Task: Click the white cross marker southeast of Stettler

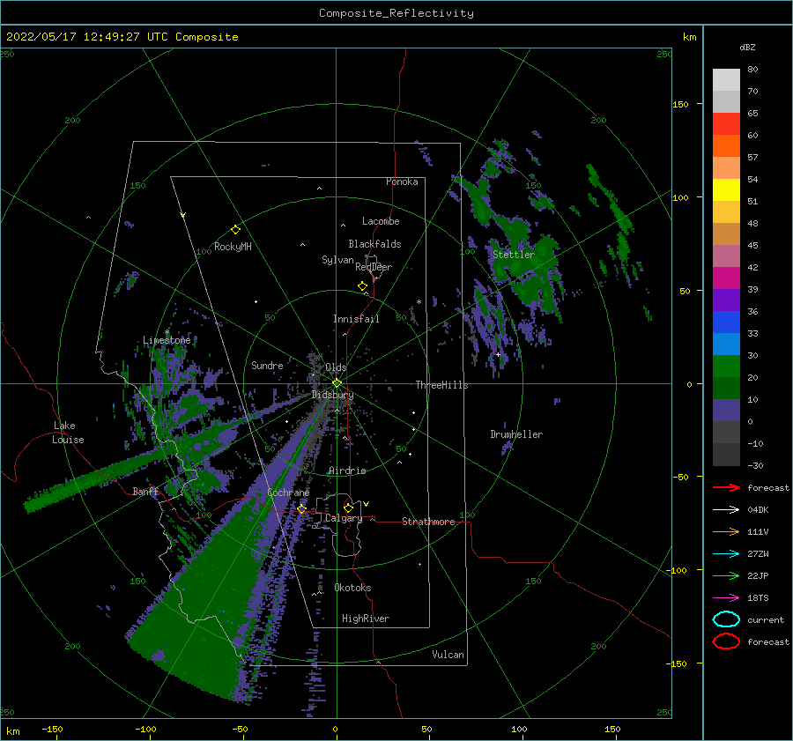Action: 498,354
